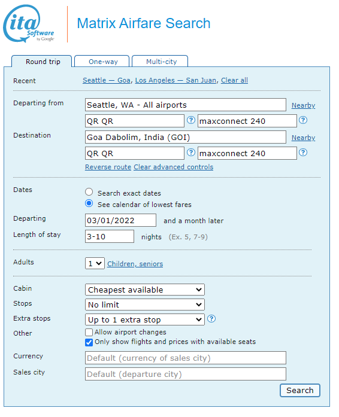Click the Search button

300,391
